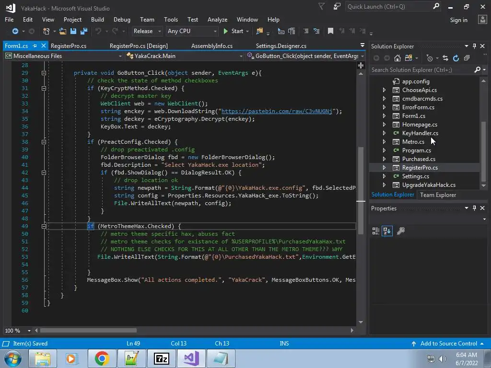Click the Find in Files toolbar icon
491x368 pixels.
[x=259, y=31]
